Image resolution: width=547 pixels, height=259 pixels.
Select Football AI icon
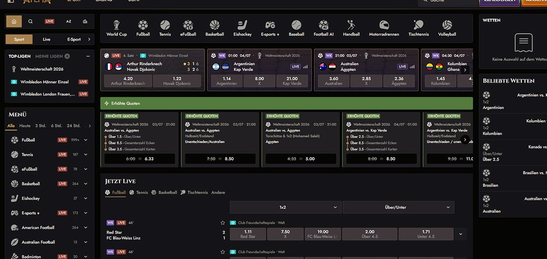[x=323, y=28]
